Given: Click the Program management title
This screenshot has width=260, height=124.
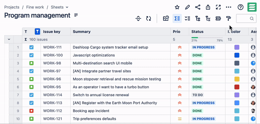Looking at the screenshot, I should 37,15.
